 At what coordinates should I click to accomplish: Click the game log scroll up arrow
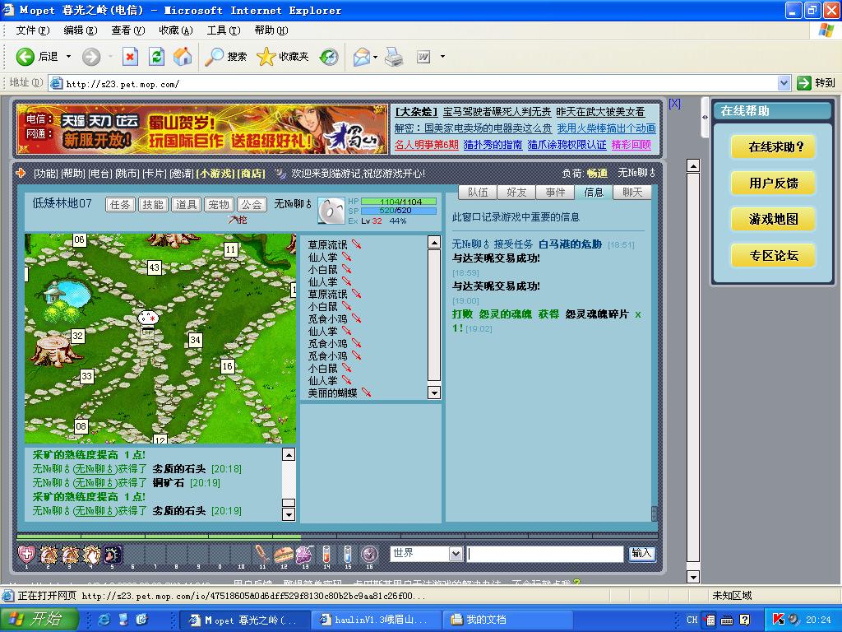[289, 454]
